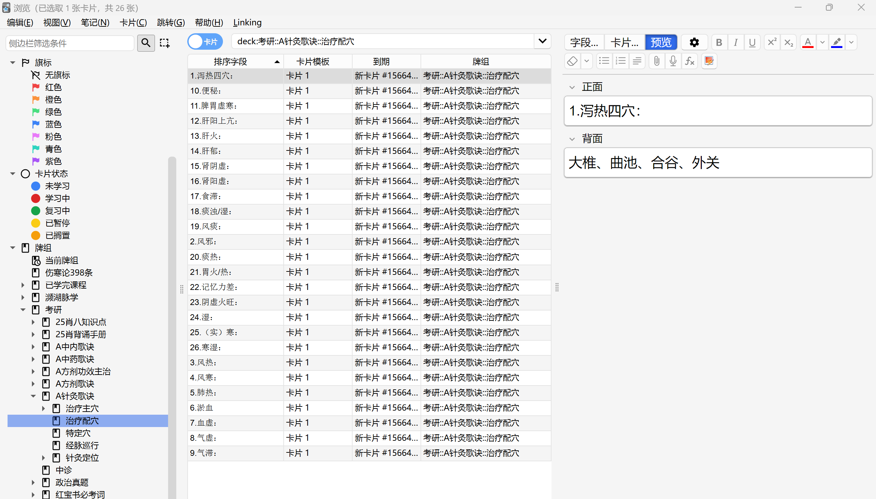
Task: Select the row 18.痰浊/湿：
Action: (x=369, y=211)
